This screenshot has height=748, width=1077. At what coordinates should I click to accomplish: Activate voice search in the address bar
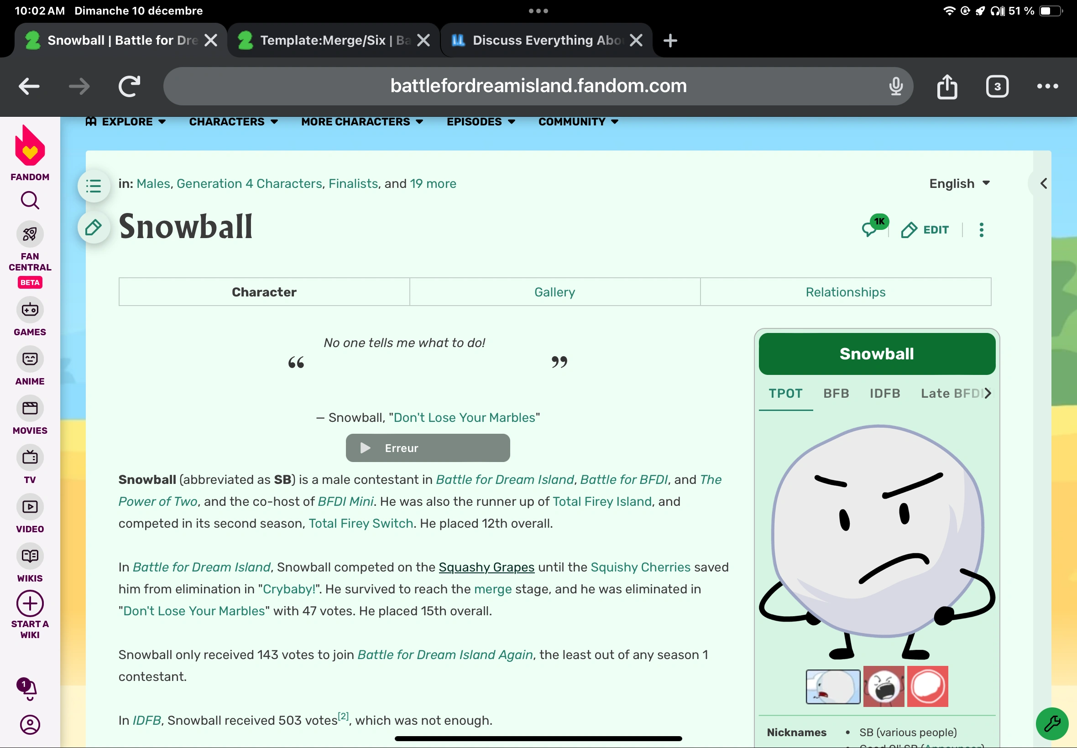pos(895,86)
